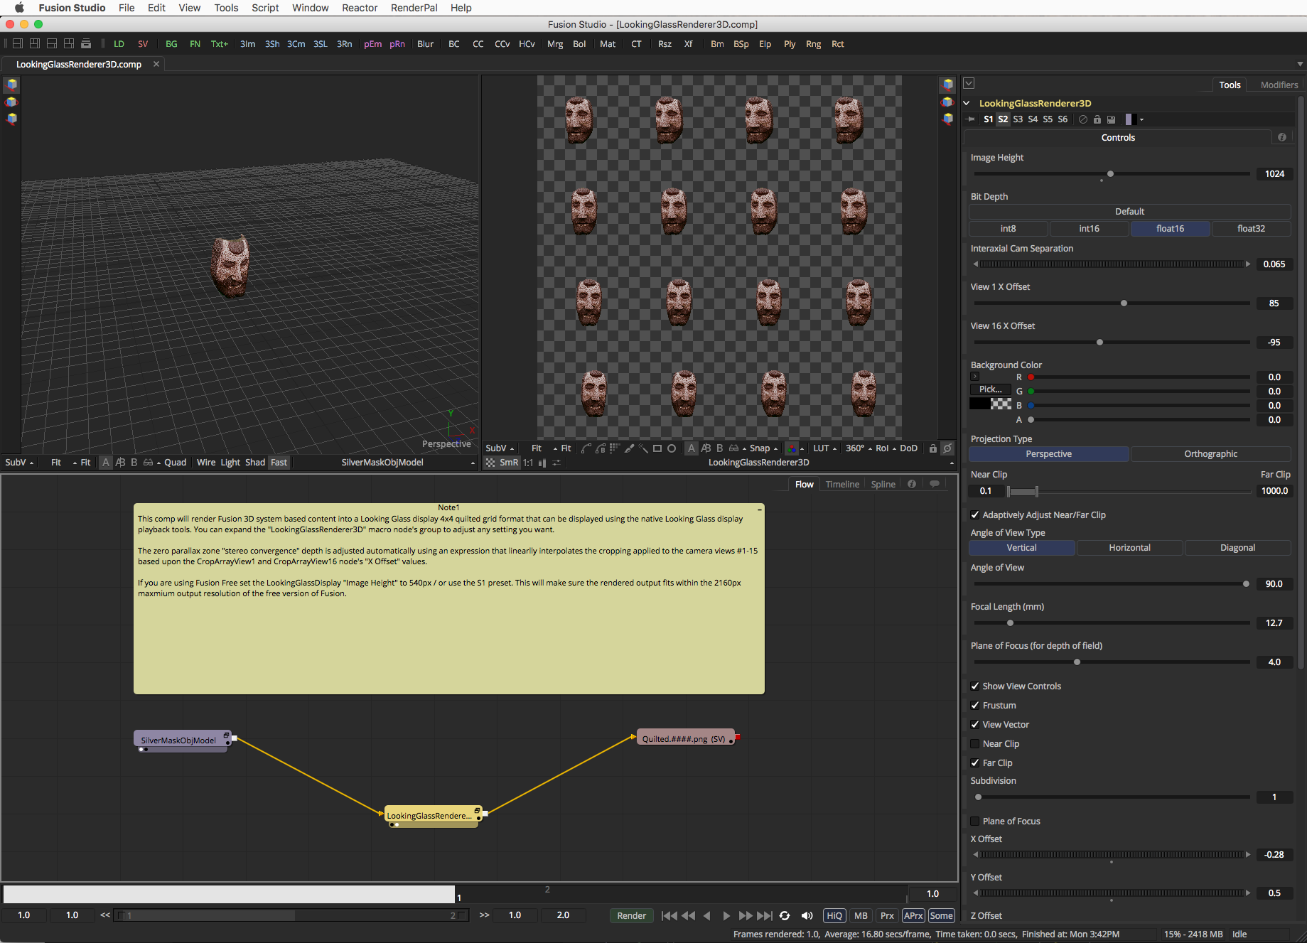
Task: Select float32 bit depth
Action: [1251, 228]
